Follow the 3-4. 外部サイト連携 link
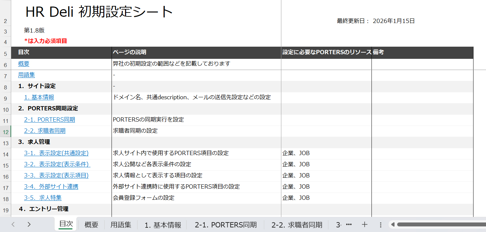 tap(51, 187)
